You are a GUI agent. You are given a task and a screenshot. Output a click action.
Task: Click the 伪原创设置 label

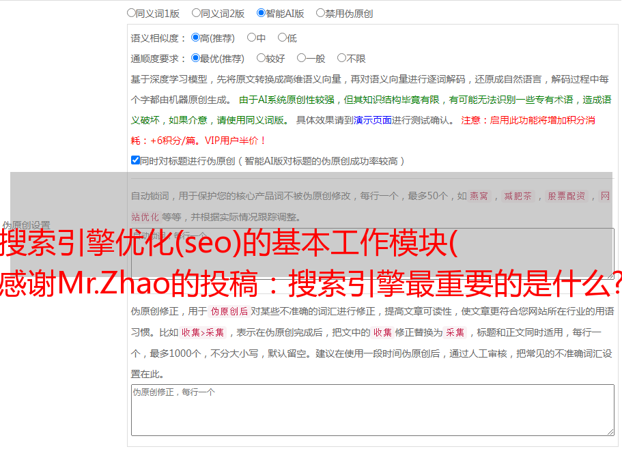click(x=26, y=225)
